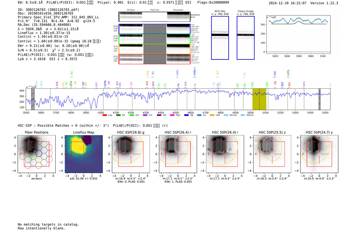356x242 pixels.
Task: Open the HSC SSP(26.8) g cutout
Action: click(x=131, y=154)
